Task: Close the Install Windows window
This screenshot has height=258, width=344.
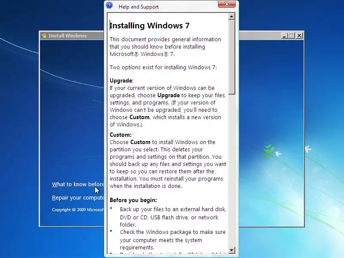Action: [x=299, y=36]
